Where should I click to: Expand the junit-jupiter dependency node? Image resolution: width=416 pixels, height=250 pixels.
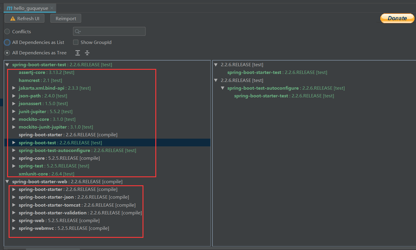point(13,111)
